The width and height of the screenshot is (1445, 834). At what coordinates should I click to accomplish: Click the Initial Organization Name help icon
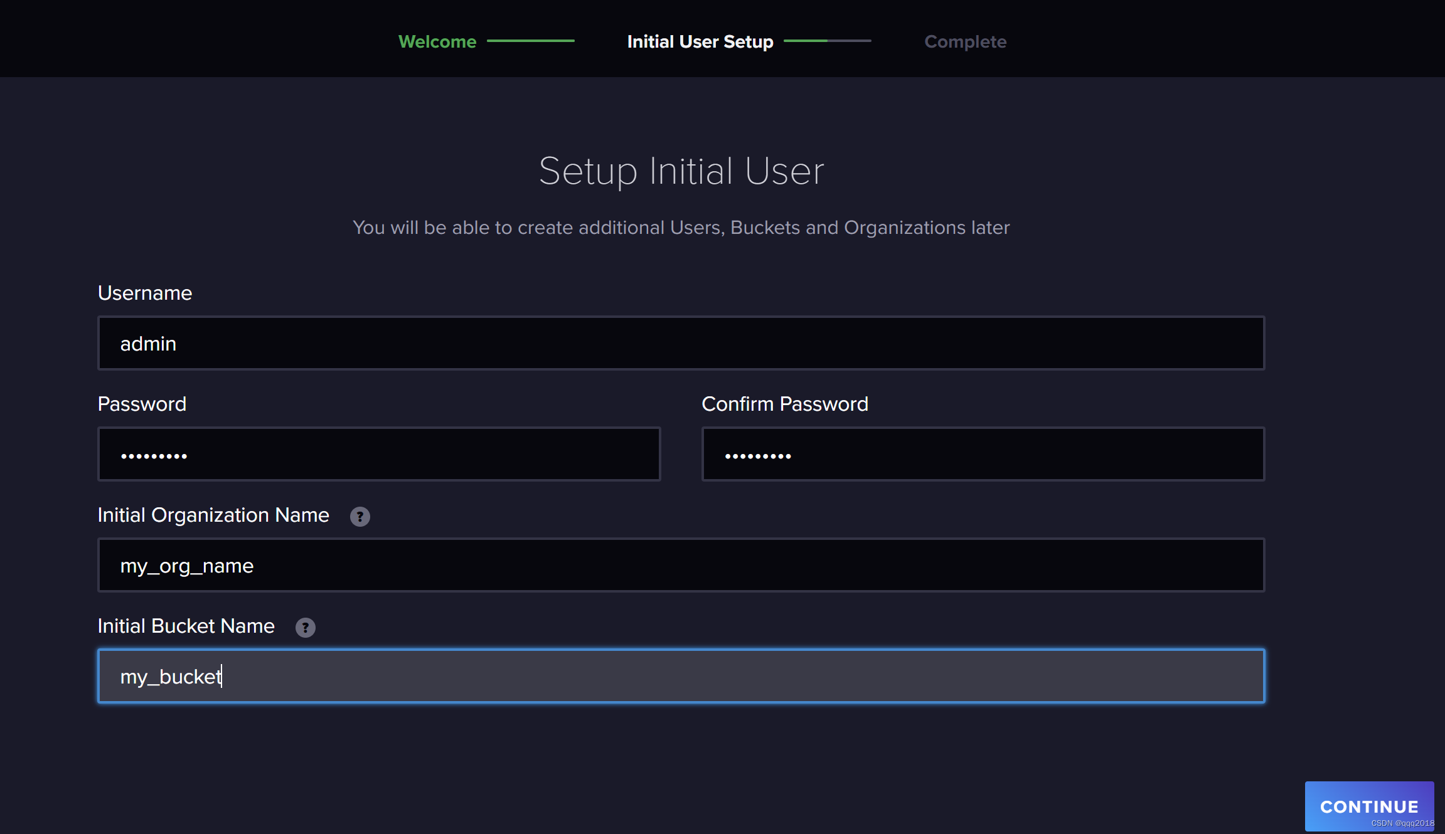click(360, 517)
